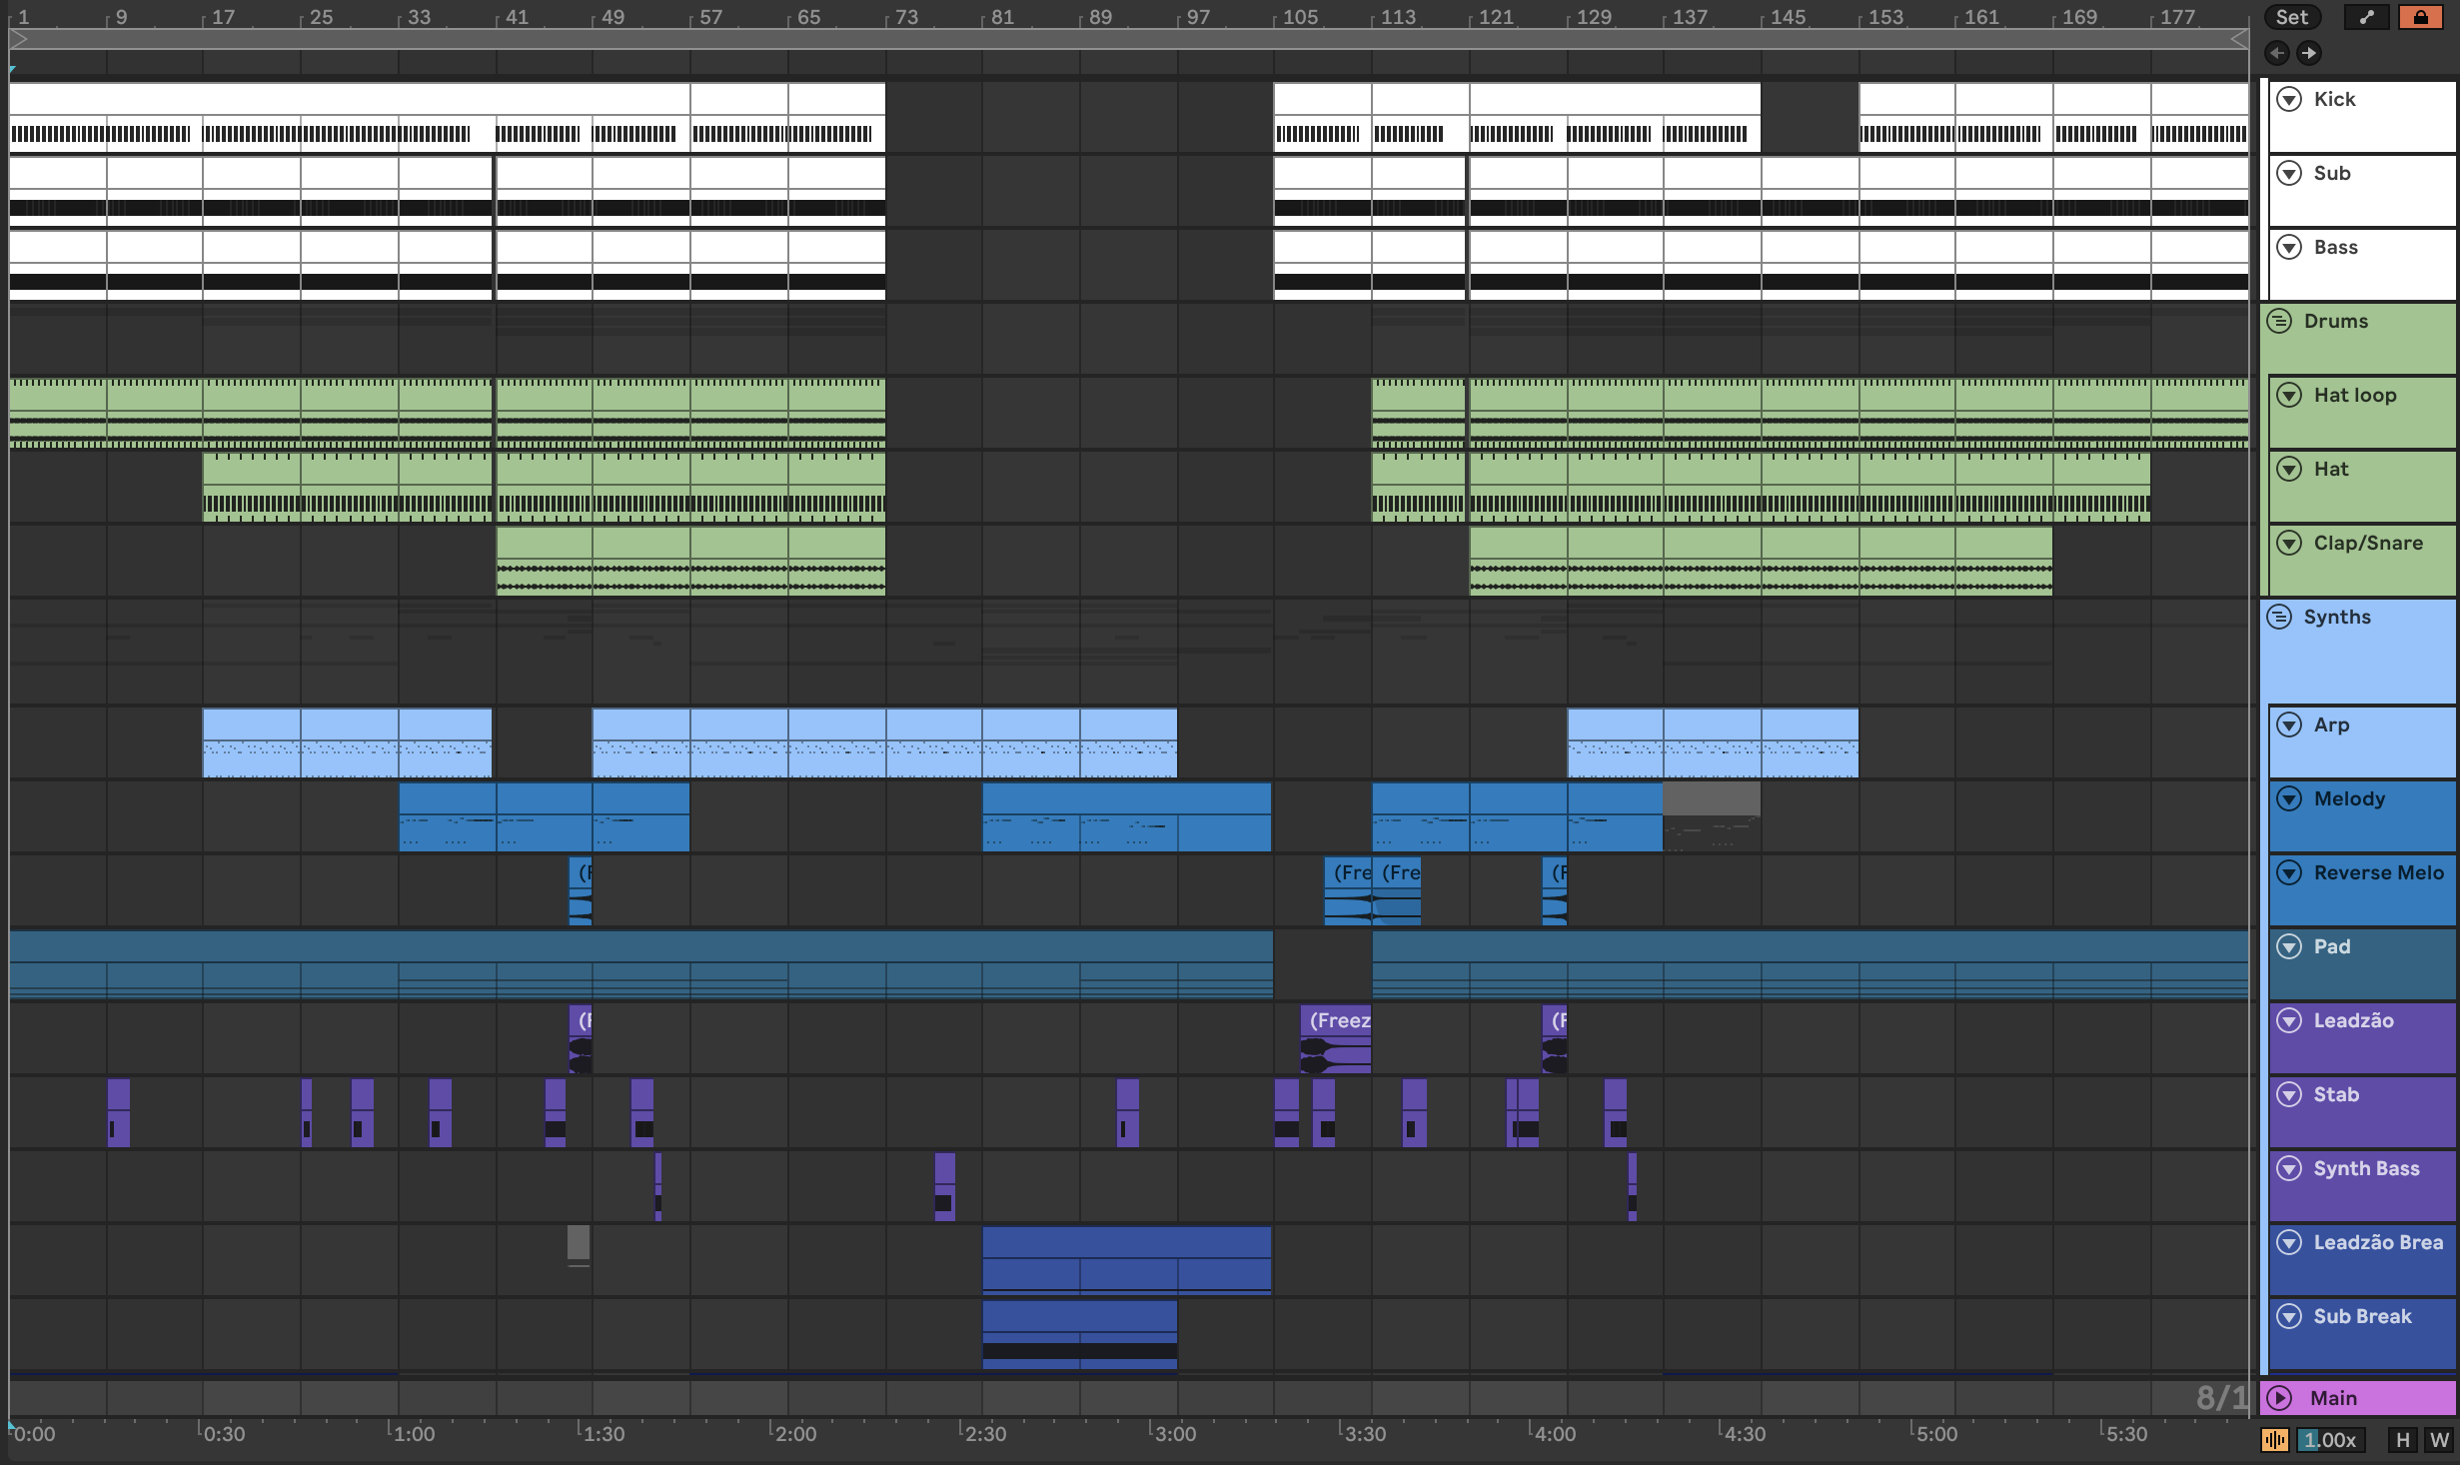Unfold the Main track play triangle
This screenshot has height=1465, width=2460.
pyautogui.click(x=2279, y=1397)
